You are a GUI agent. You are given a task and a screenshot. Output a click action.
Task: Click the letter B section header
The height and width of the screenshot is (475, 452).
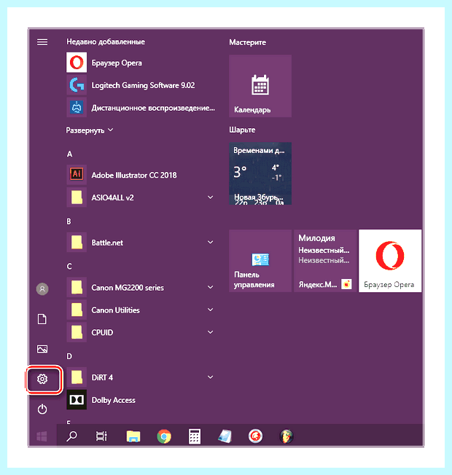point(69,221)
